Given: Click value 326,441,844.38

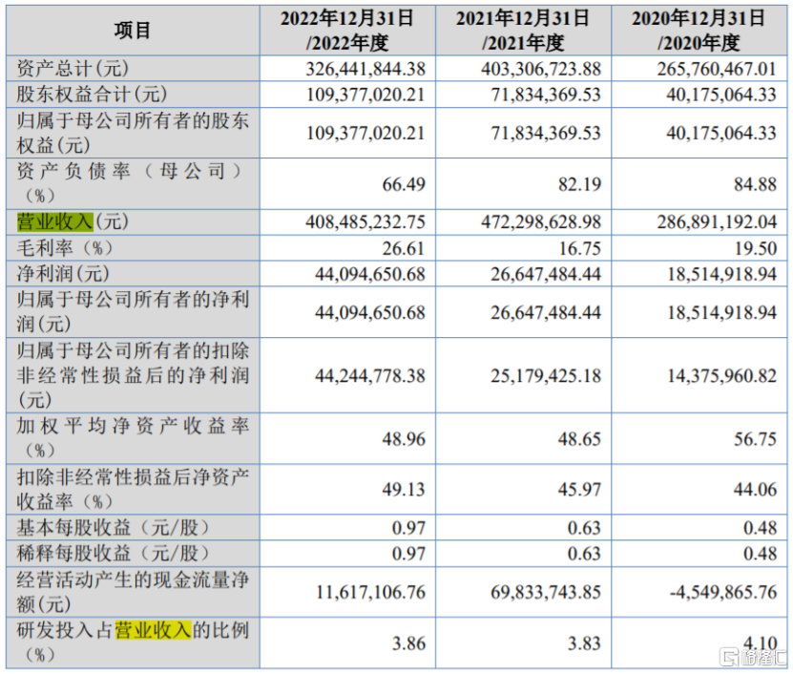Looking at the screenshot, I should [365, 69].
